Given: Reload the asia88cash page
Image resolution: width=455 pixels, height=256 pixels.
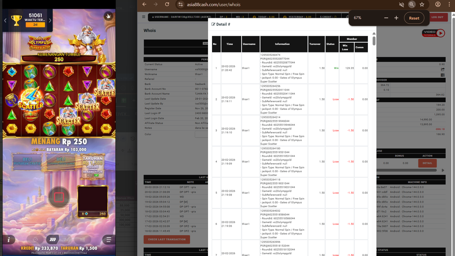Looking at the screenshot, I should [x=167, y=4].
